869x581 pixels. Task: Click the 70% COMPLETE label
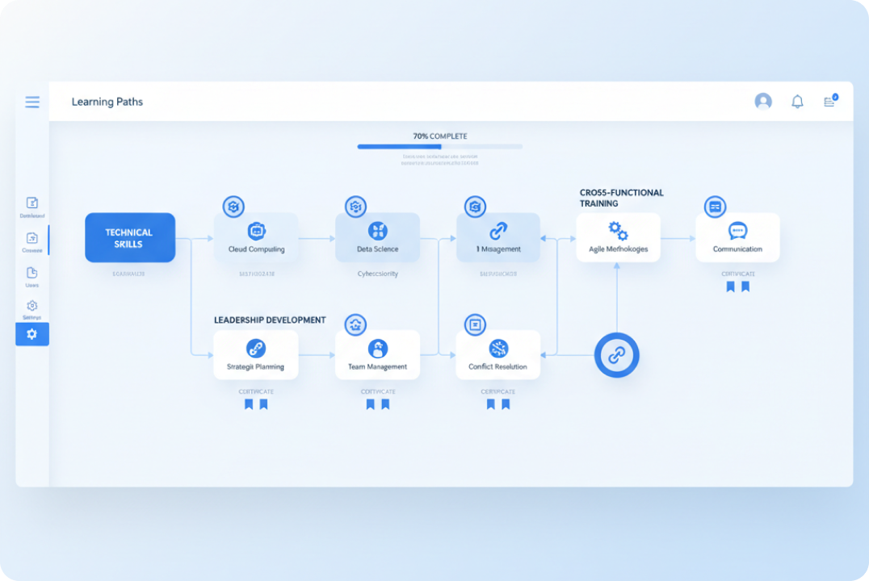click(x=440, y=136)
